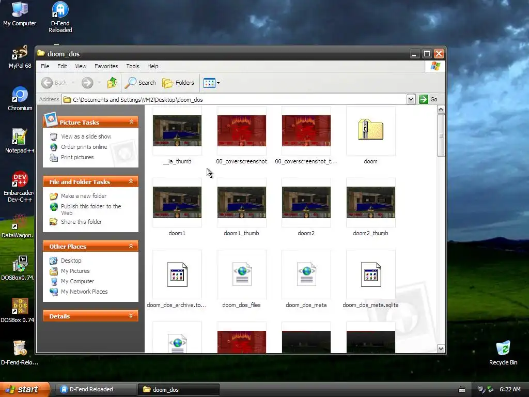Go up one folder level
This screenshot has width=529, height=397.
(112, 83)
